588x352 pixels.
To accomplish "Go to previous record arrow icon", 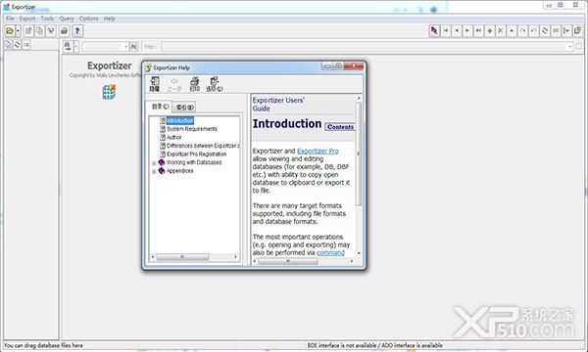I will tap(457, 30).
